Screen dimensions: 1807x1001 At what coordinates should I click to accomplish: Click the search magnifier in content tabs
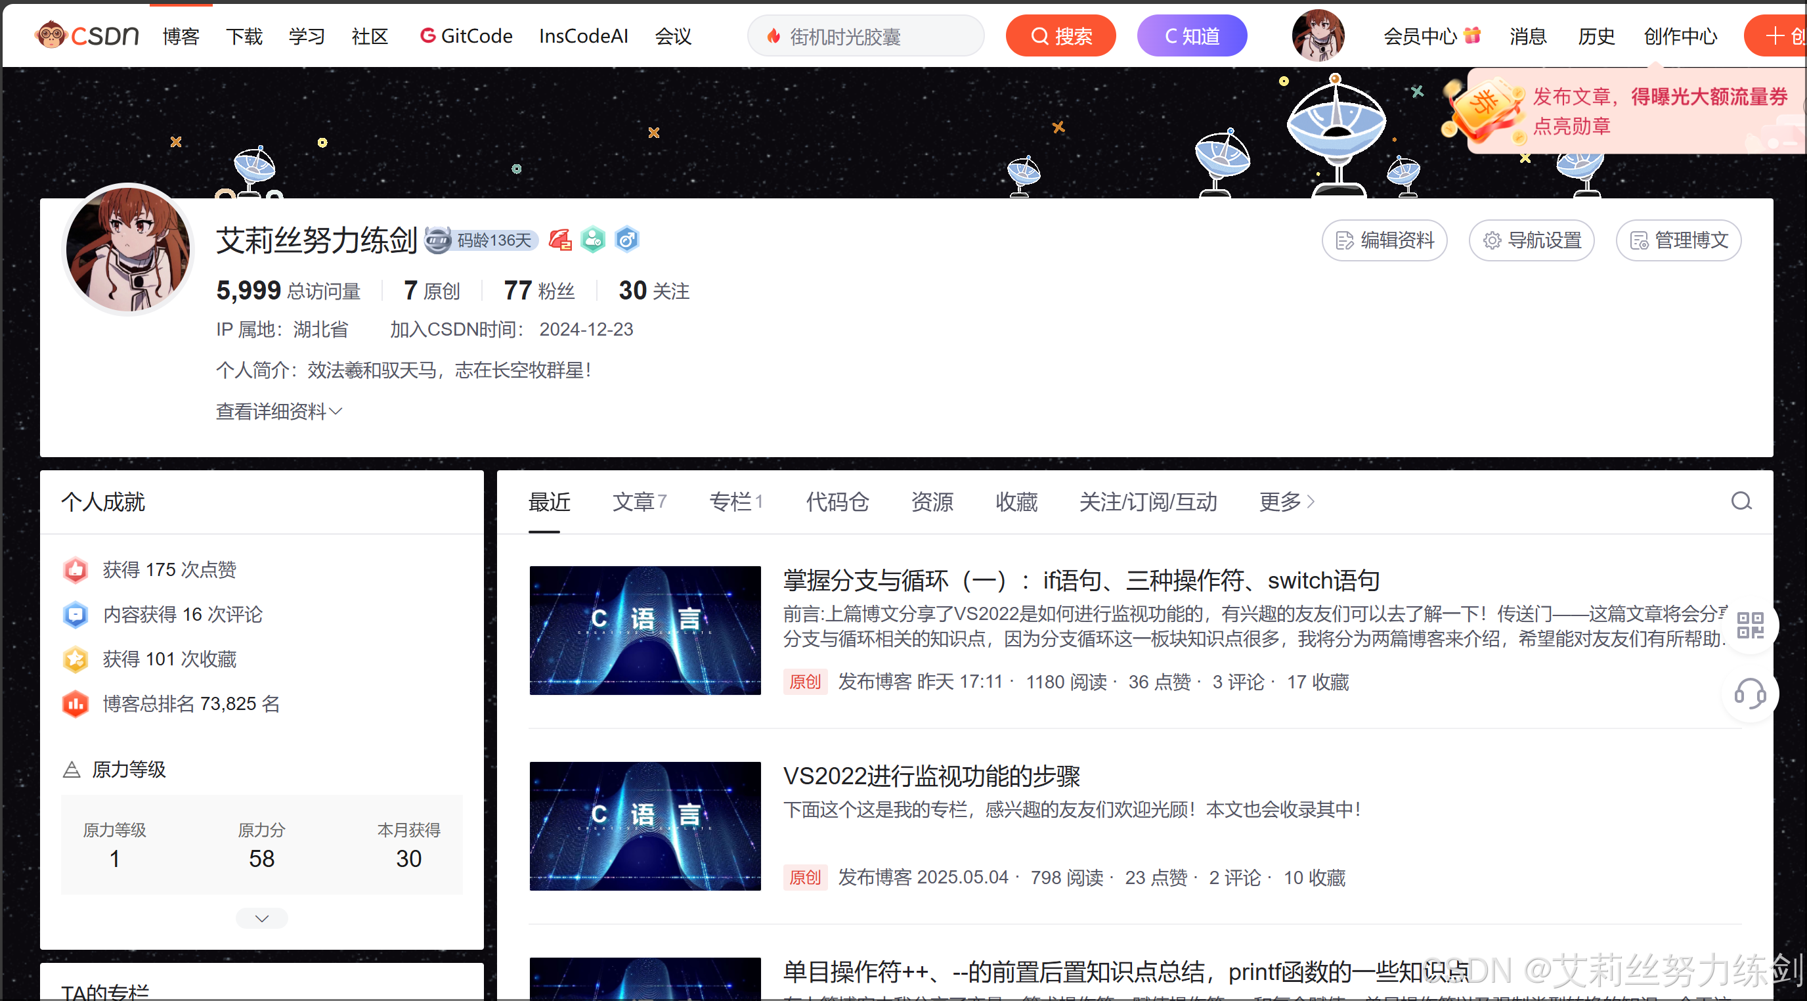[1741, 502]
